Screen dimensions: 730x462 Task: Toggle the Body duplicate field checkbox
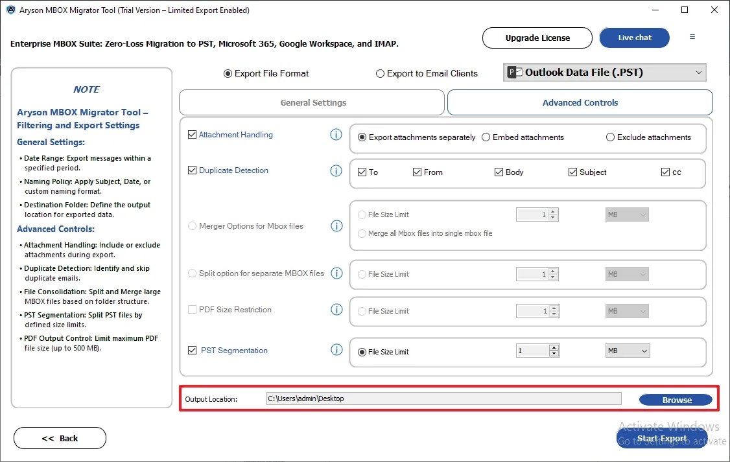click(499, 172)
